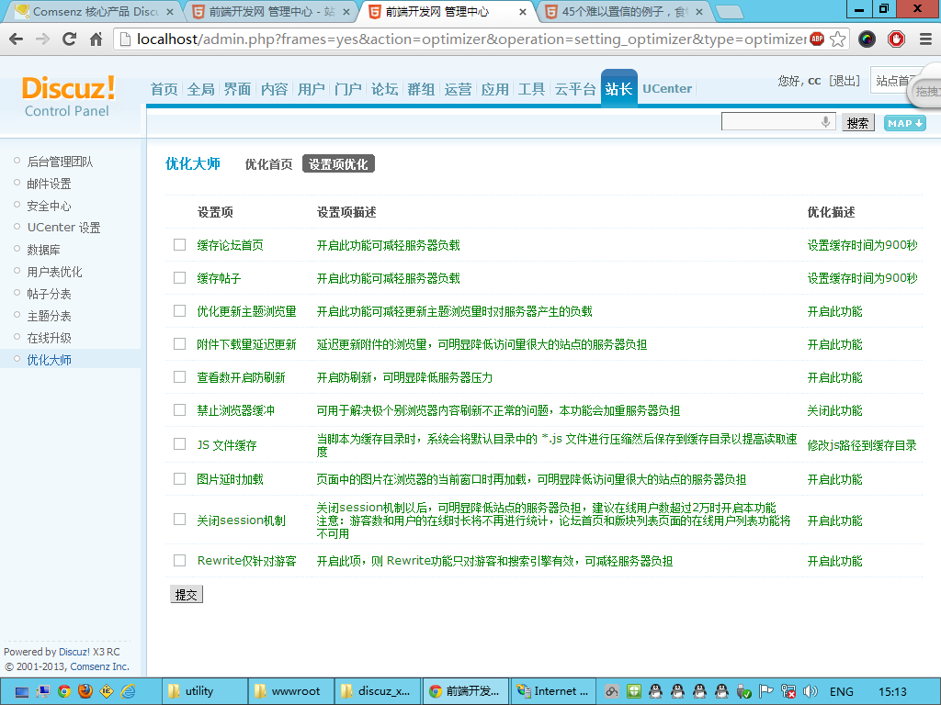Click the 搜索 search button
941x705 pixels.
coord(857,123)
